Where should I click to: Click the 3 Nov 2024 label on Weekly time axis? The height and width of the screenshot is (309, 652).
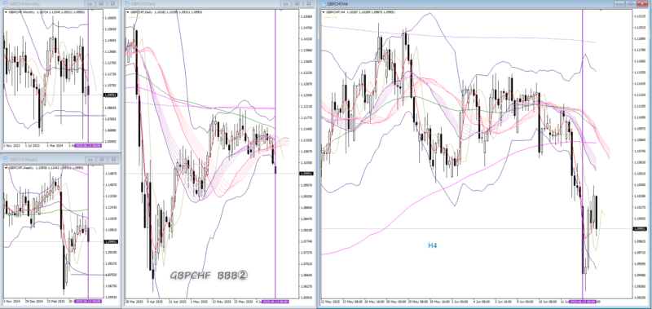(x=11, y=301)
